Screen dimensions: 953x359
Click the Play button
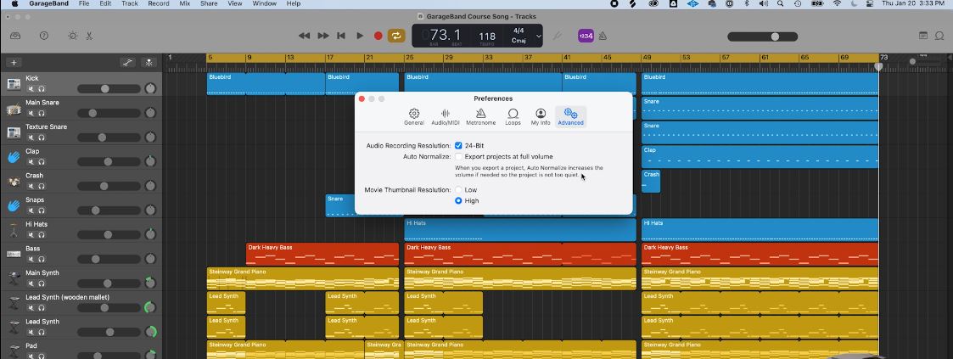360,36
